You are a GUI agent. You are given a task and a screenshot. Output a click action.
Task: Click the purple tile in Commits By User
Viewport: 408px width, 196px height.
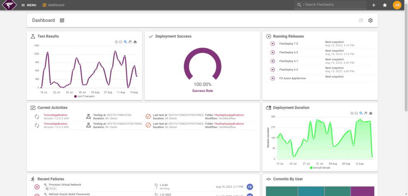click(363, 191)
